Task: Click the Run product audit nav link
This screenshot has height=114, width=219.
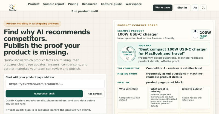Action: [85, 11]
